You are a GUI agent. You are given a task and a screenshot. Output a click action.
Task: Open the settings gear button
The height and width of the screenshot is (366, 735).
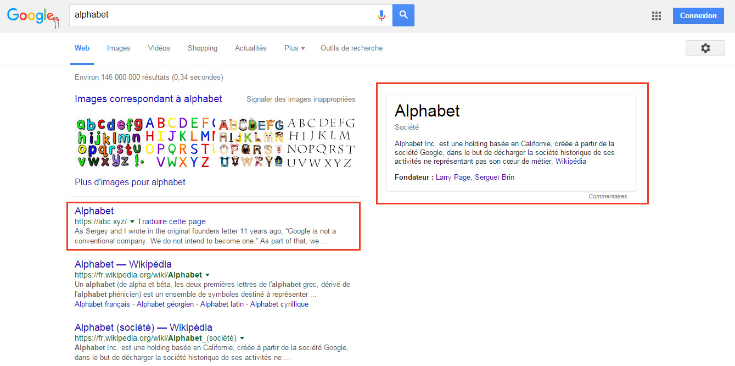click(x=705, y=48)
